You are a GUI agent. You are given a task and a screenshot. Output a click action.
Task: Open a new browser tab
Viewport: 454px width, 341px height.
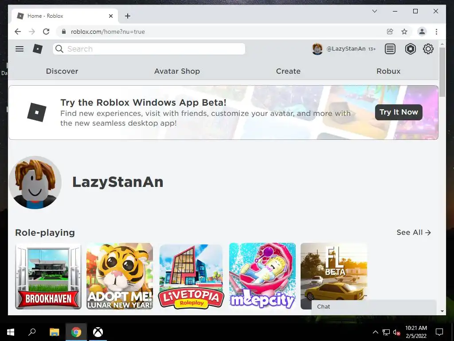pos(128,16)
